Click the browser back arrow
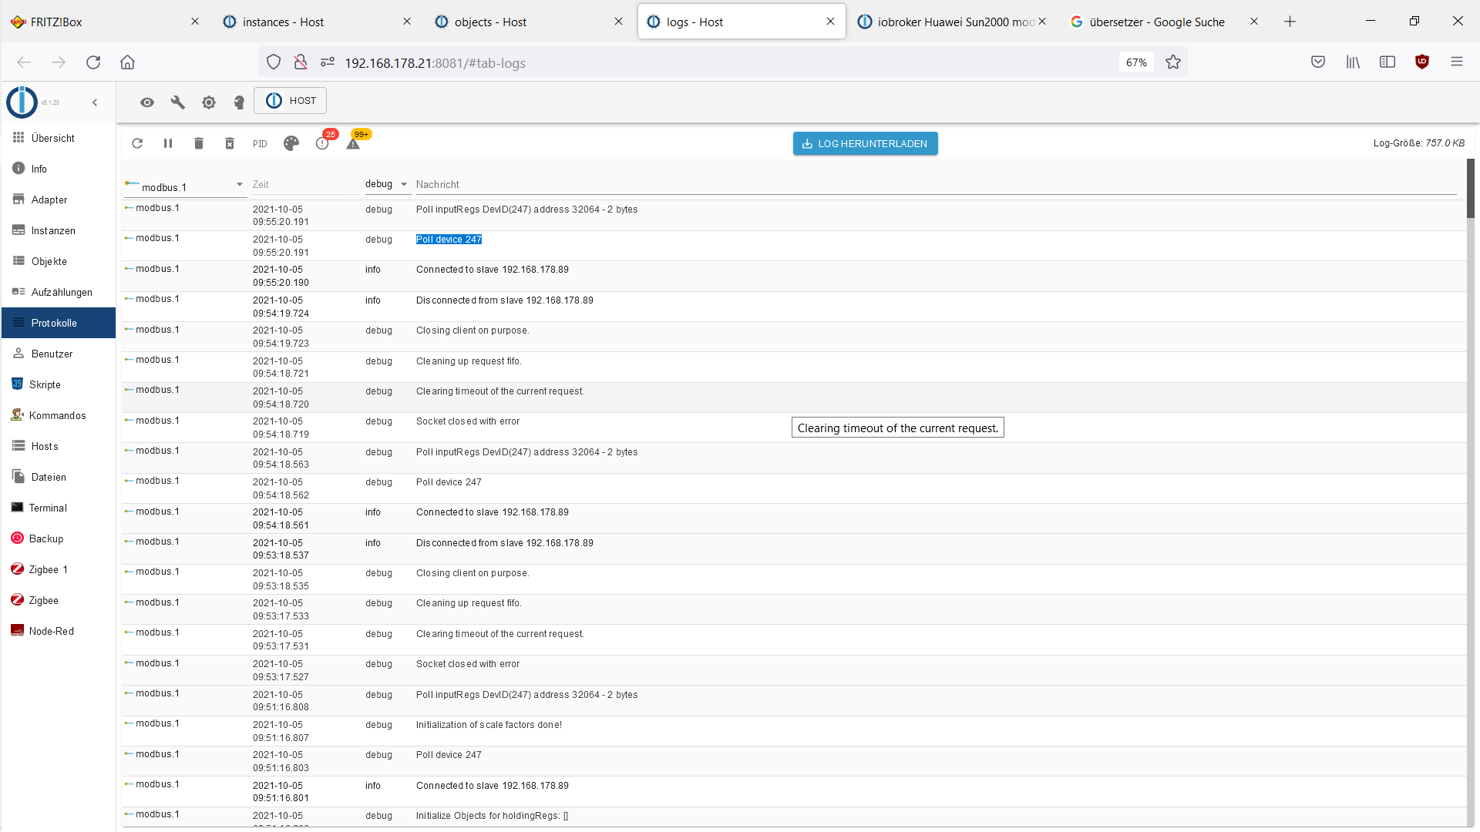The width and height of the screenshot is (1480, 832). pos(24,62)
